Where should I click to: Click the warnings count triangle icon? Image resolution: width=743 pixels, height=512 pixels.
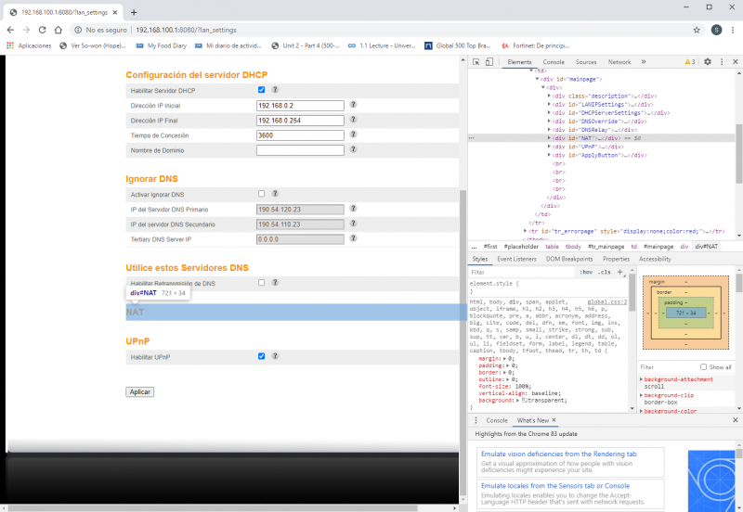click(688, 62)
